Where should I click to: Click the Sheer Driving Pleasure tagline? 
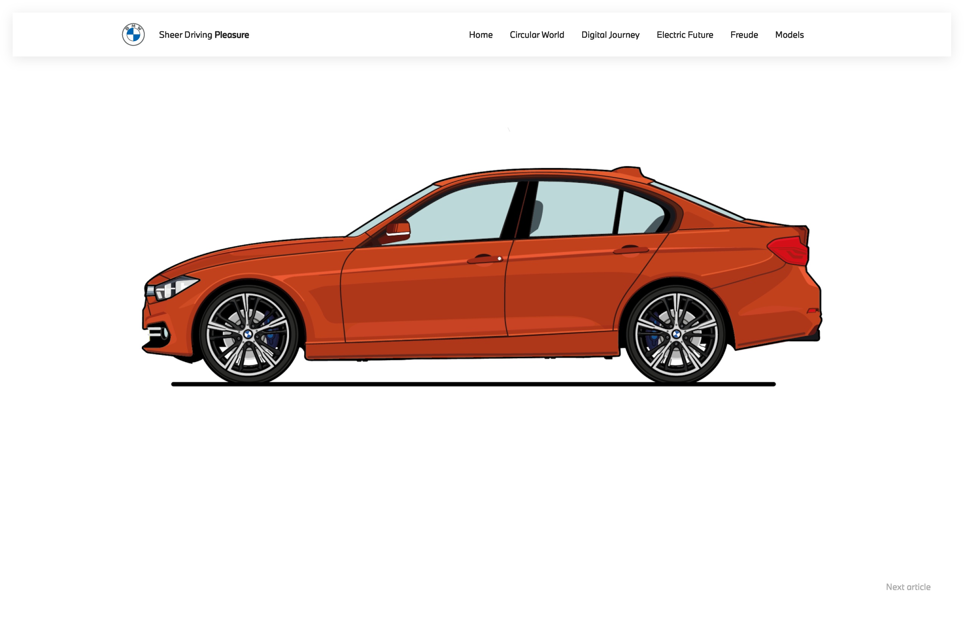204,35
